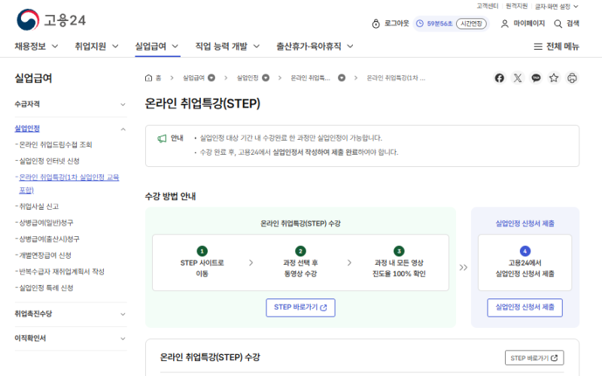Open 출산휴가·육아휴직 menu
Screen dimensions: 602x376
pos(315,47)
